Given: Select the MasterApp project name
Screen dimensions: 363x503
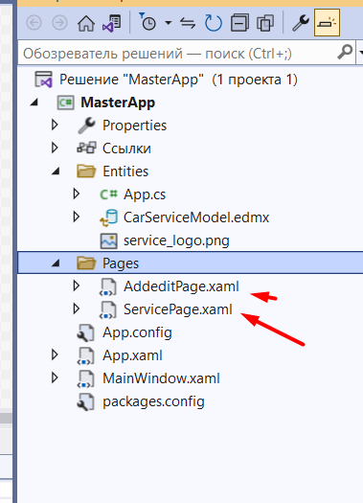Looking at the screenshot, I should tap(118, 103).
